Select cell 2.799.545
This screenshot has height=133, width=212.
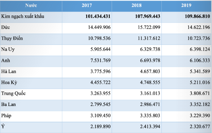(x=100, y=104)
